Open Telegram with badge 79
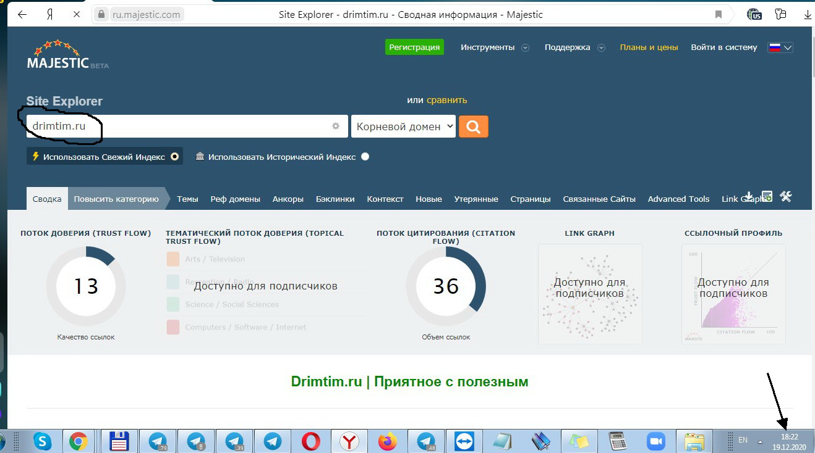The image size is (815, 453). (158, 441)
